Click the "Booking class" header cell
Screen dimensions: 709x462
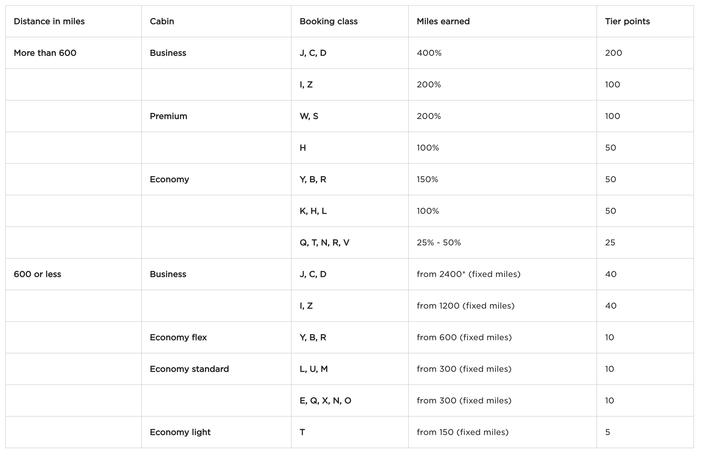click(328, 22)
